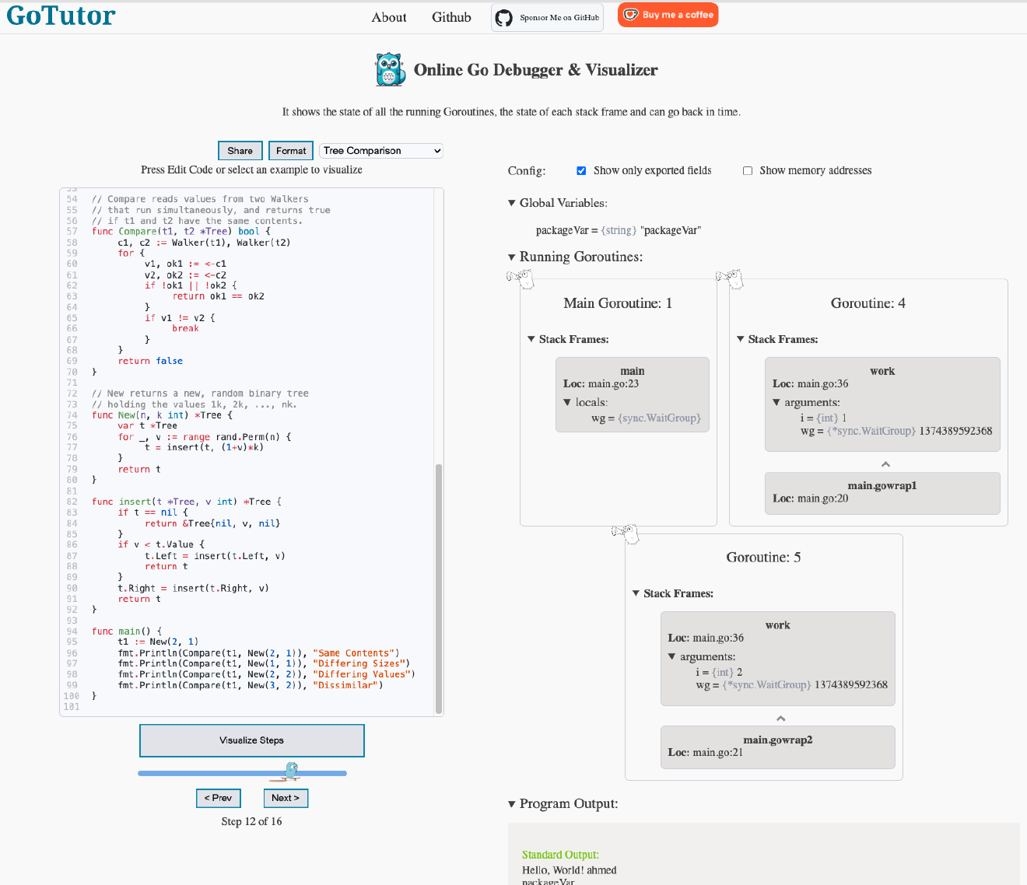Viewport: 1027px width, 885px height.
Task: Disable Show only exported fields
Action: pos(581,170)
